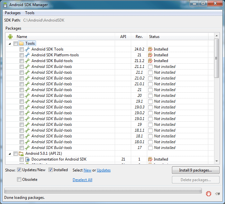Click the scrollbar up arrow
225x204 pixels.
click(217, 36)
